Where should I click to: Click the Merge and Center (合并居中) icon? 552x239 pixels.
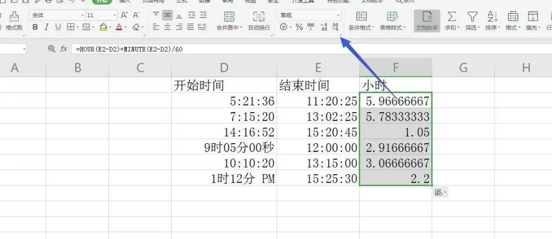point(229,16)
